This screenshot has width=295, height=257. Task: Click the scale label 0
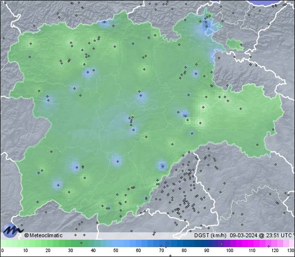point(2,251)
